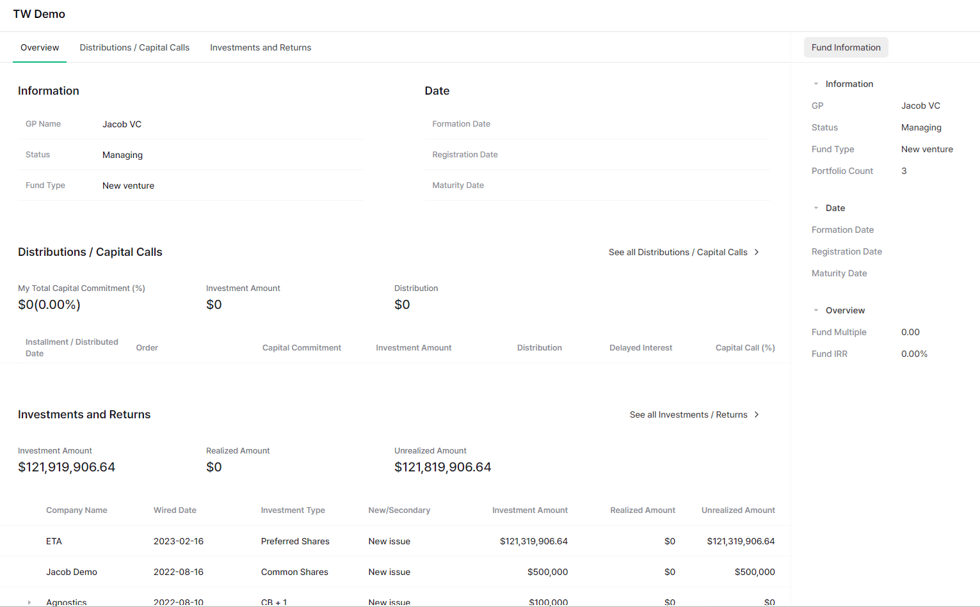Expand the Agnostics investment row
The image size is (980, 607).
(x=29, y=603)
